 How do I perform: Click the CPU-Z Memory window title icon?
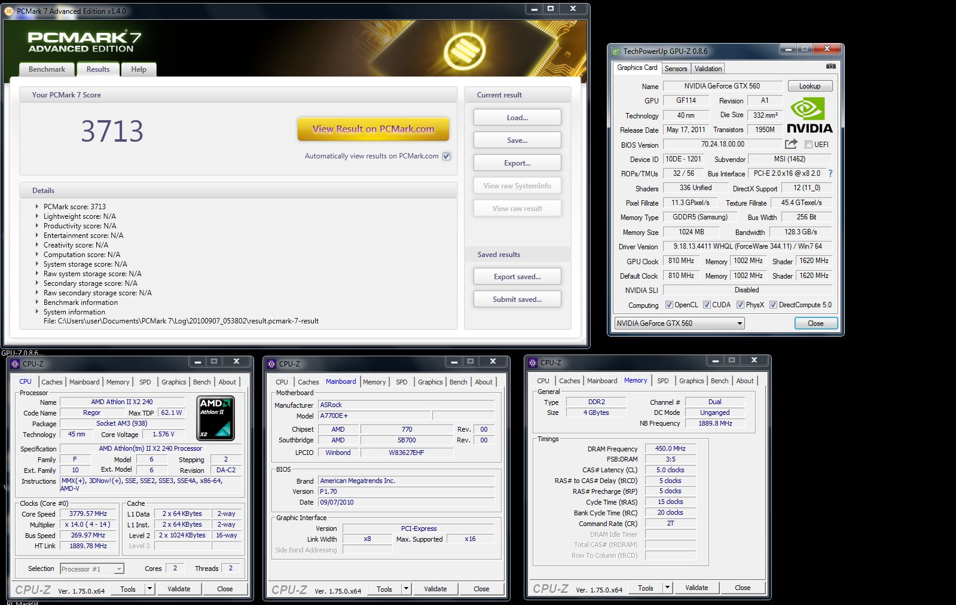tap(533, 362)
